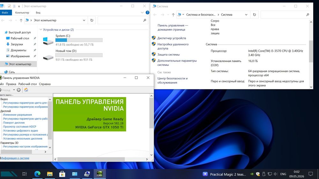Open Центр безопасности и обслуживания link
This screenshot has width=319, height=179.
pyautogui.click(x=173, y=80)
